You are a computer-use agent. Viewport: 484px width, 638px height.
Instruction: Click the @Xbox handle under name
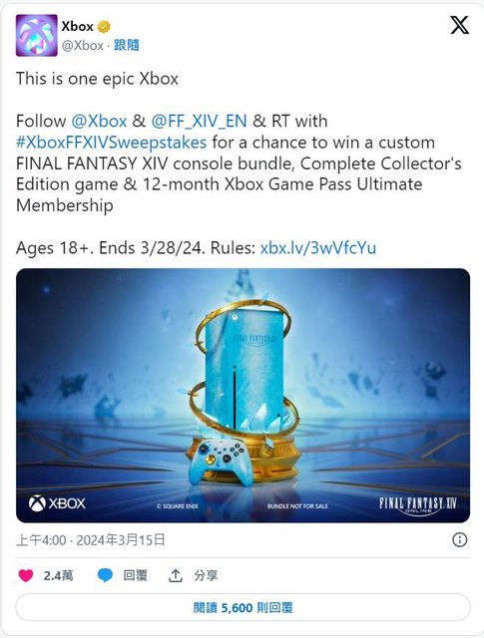click(82, 45)
